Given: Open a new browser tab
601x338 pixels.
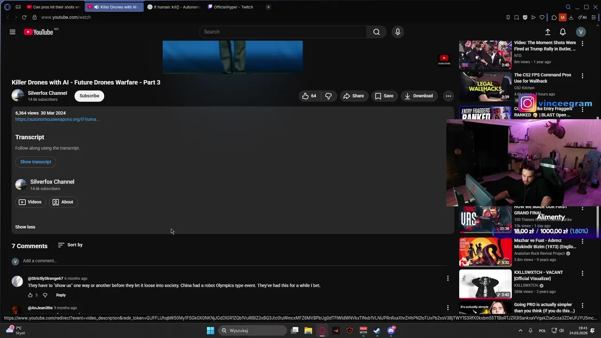Looking at the screenshot, I should [x=268, y=7].
